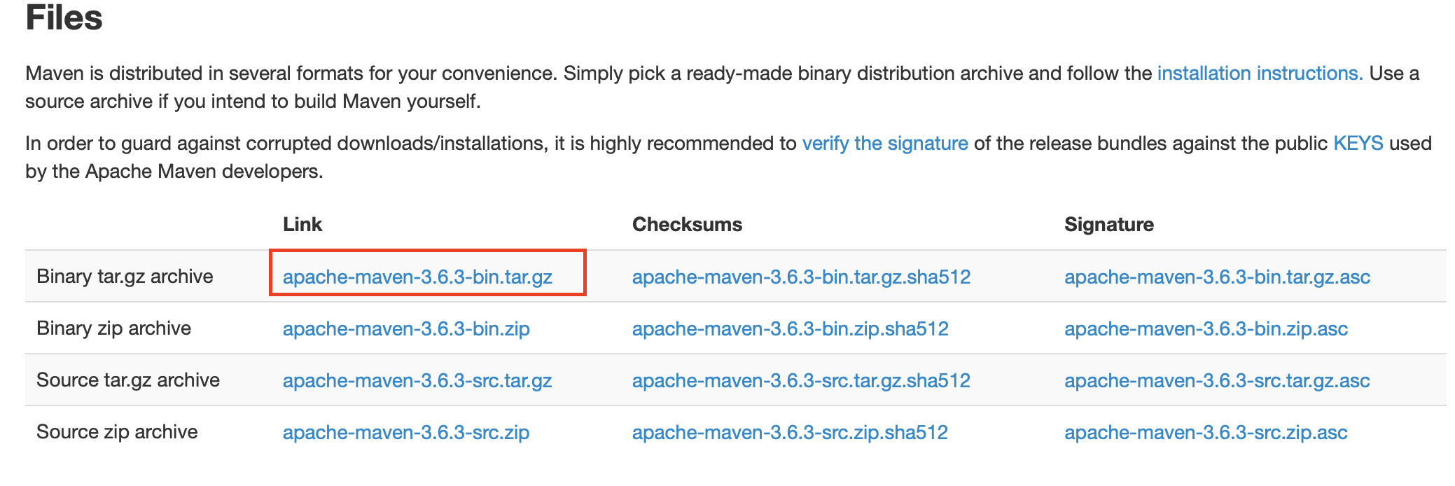This screenshot has height=486, width=1455.
Task: View the apache-maven-3.6.3-bin.tar.gz.sha512 checksum
Action: click(x=802, y=276)
